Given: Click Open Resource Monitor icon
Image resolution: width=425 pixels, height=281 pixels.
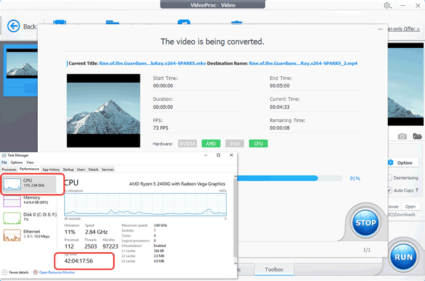Looking at the screenshot, I should tap(35, 272).
